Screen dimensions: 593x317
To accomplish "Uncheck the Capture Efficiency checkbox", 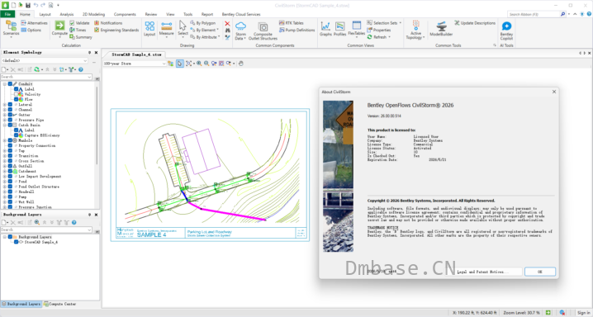I will pyautogui.click(x=17, y=135).
